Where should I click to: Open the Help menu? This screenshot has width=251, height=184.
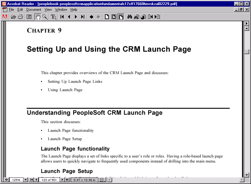click(74, 10)
